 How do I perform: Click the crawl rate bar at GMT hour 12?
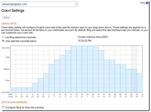point(79,69)
